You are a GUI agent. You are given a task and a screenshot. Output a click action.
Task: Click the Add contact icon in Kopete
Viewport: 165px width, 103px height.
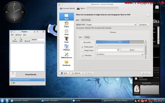[x=21, y=40]
